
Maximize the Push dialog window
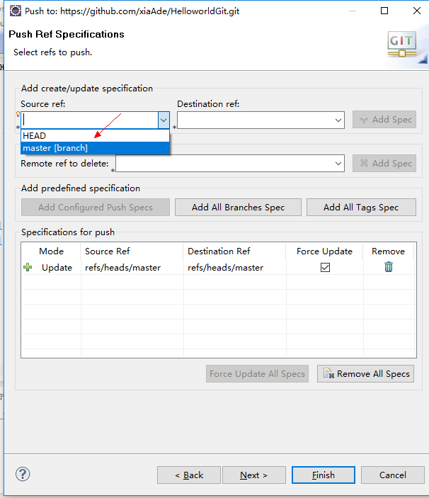click(384, 11)
